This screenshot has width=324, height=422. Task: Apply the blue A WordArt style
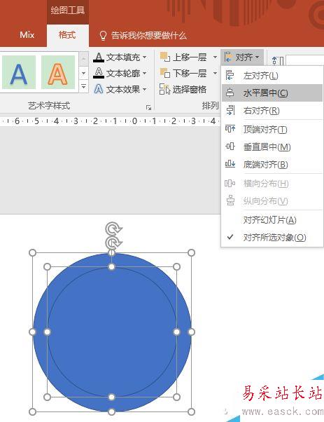point(19,72)
